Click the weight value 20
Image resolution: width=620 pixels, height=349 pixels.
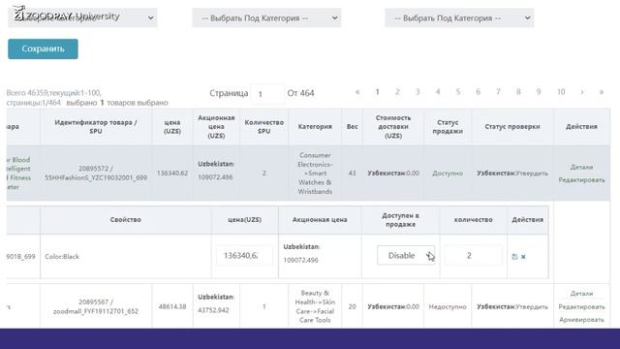(352, 306)
